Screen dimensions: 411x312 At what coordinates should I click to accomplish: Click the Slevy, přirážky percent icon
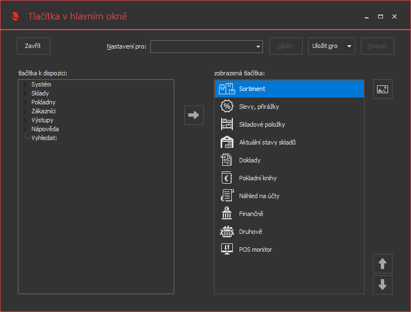click(227, 107)
